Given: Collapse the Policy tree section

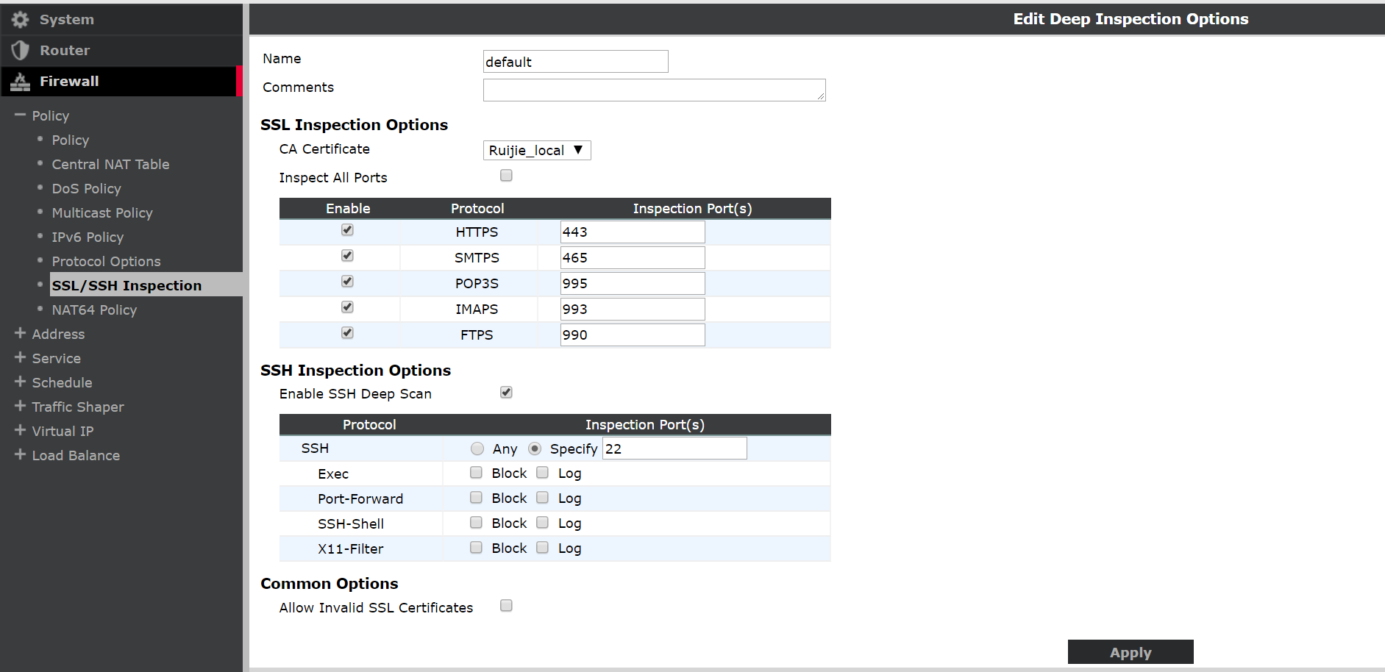Looking at the screenshot, I should [x=20, y=115].
